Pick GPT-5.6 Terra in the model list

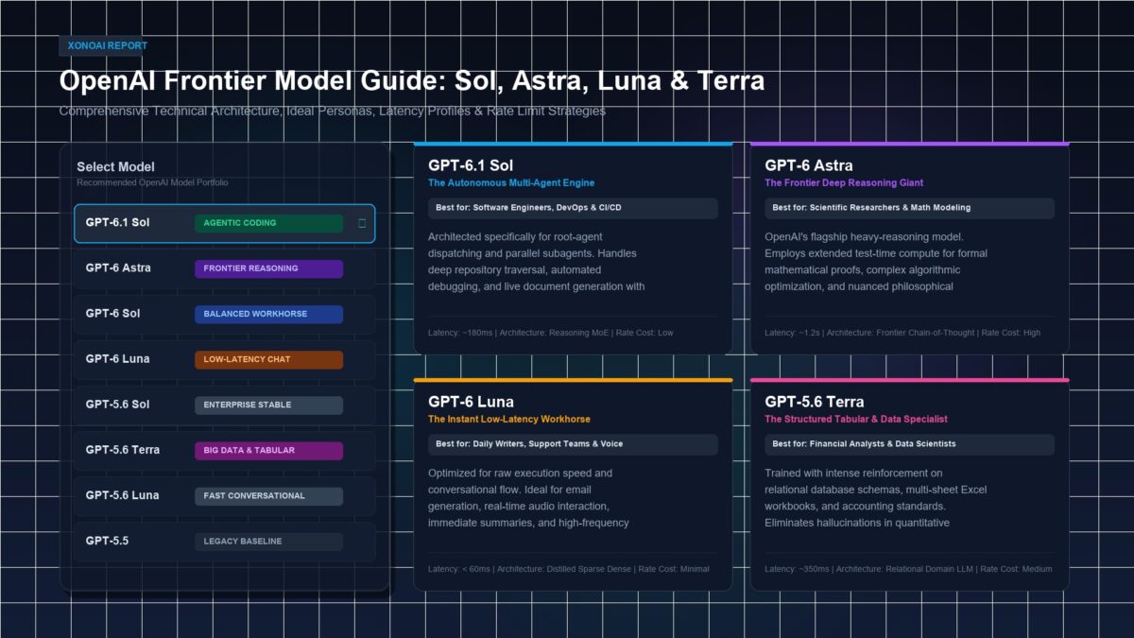click(x=225, y=450)
